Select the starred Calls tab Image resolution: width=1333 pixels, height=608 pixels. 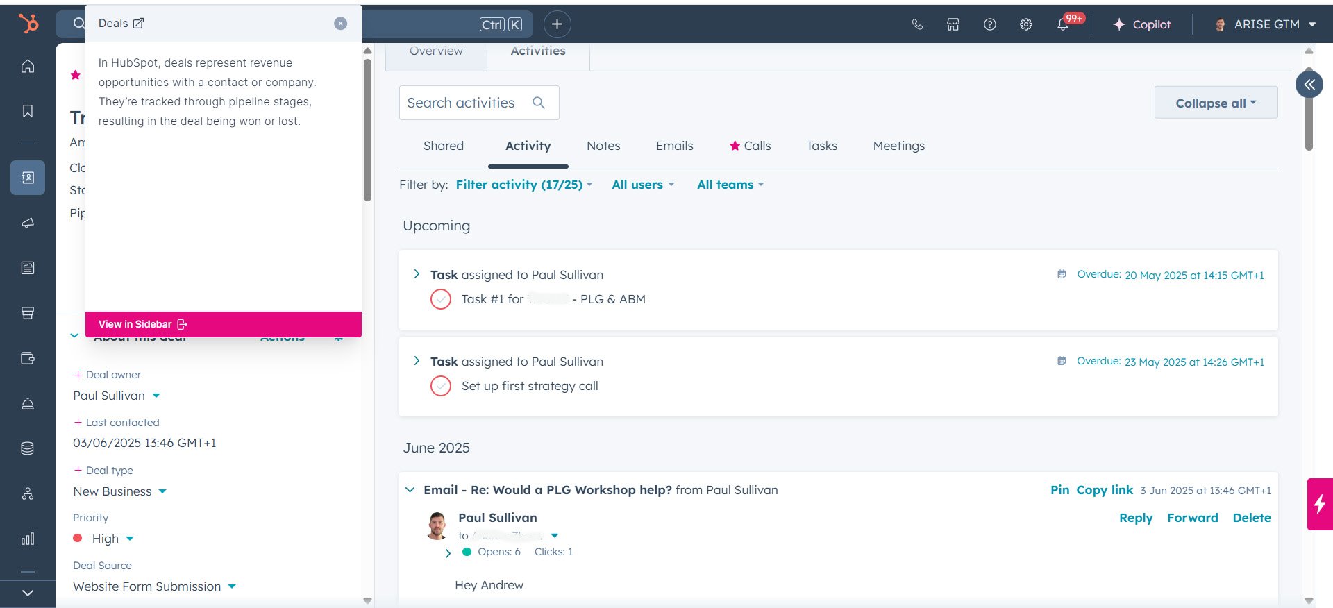click(751, 146)
